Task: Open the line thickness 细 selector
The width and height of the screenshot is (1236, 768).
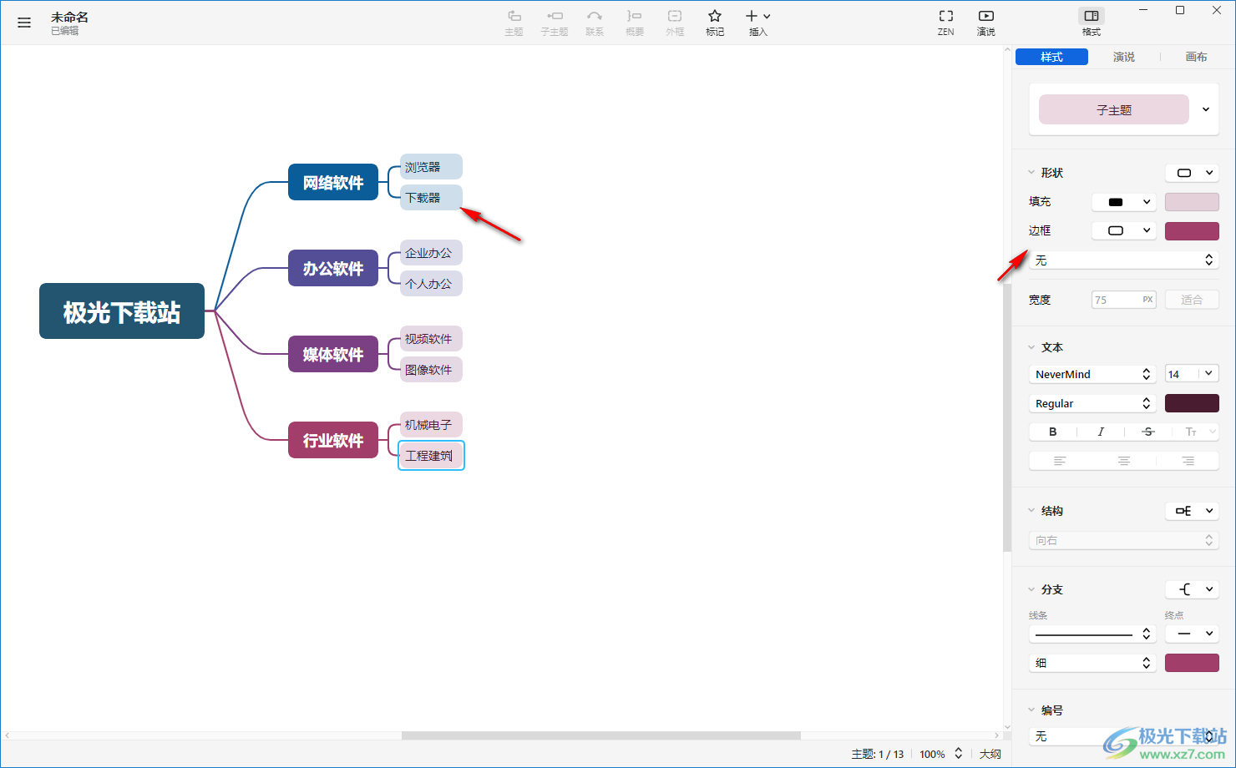Action: pos(1093,663)
